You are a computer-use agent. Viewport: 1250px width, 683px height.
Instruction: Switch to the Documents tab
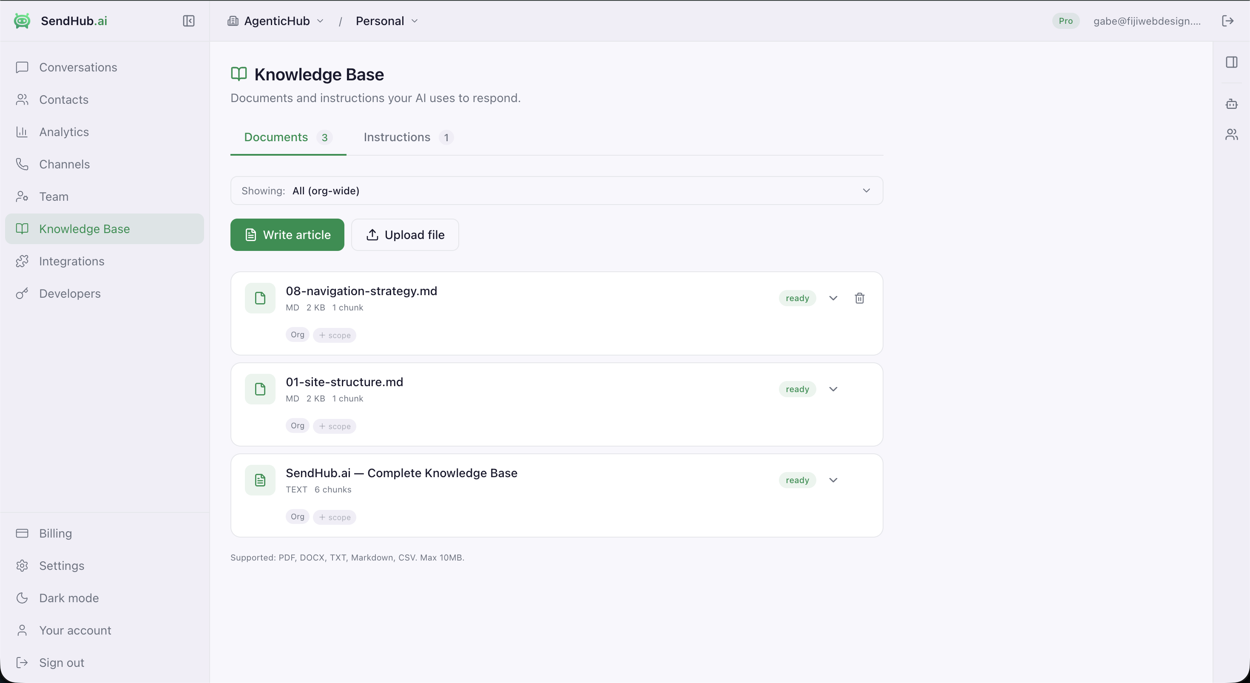288,137
